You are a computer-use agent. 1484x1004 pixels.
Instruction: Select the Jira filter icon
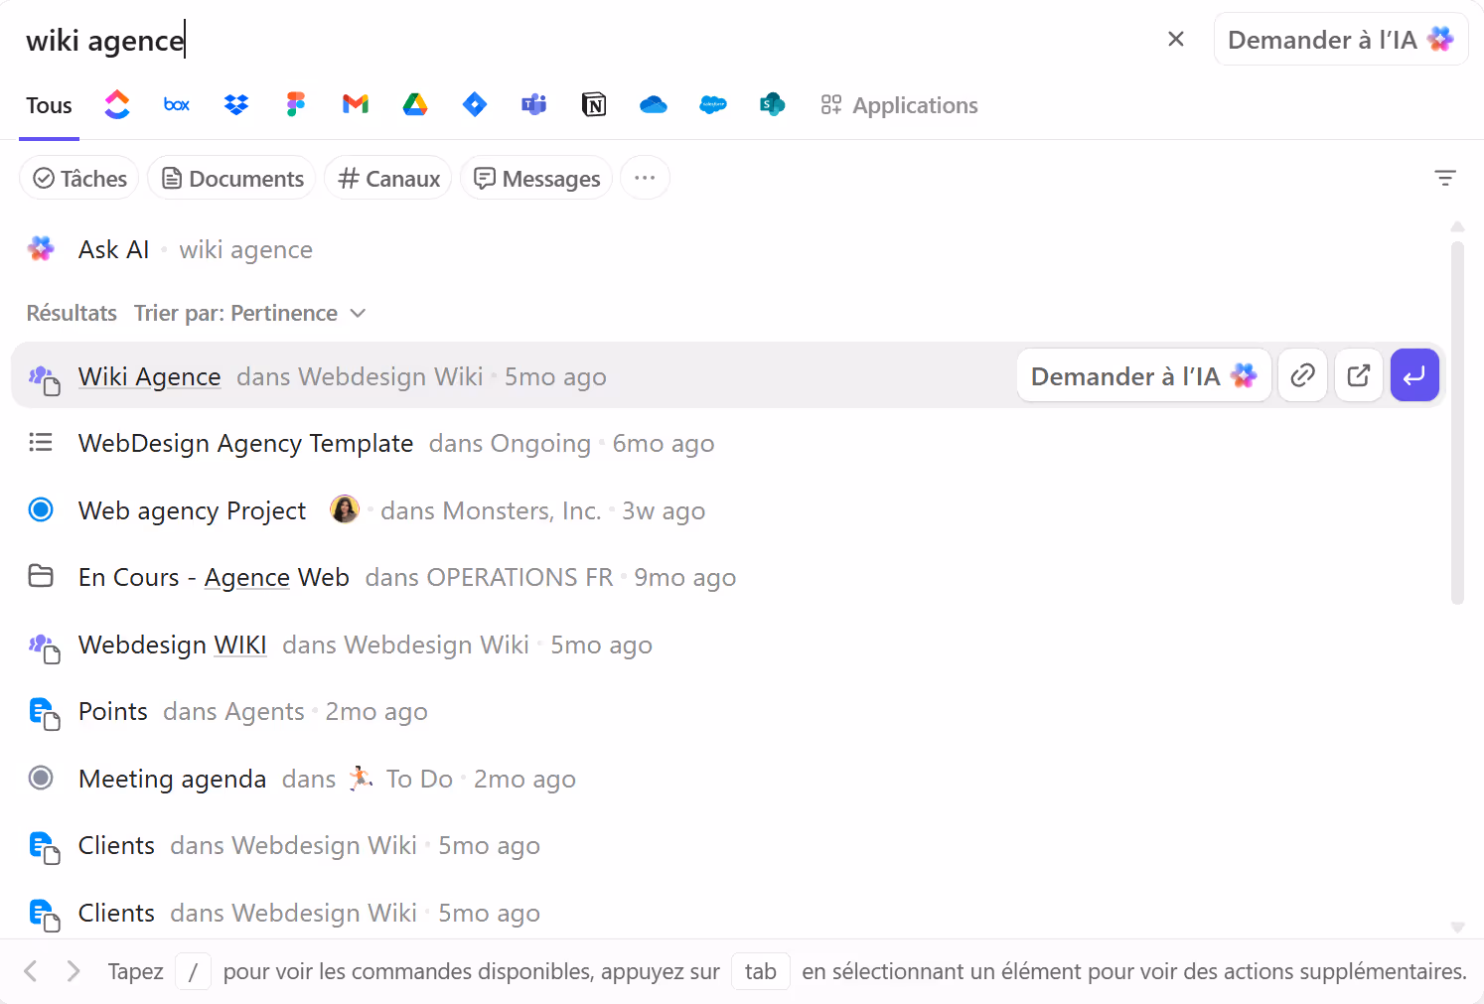click(474, 104)
